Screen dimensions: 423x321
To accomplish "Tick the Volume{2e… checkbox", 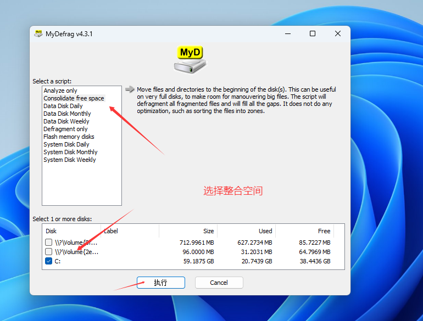I will [48, 252].
